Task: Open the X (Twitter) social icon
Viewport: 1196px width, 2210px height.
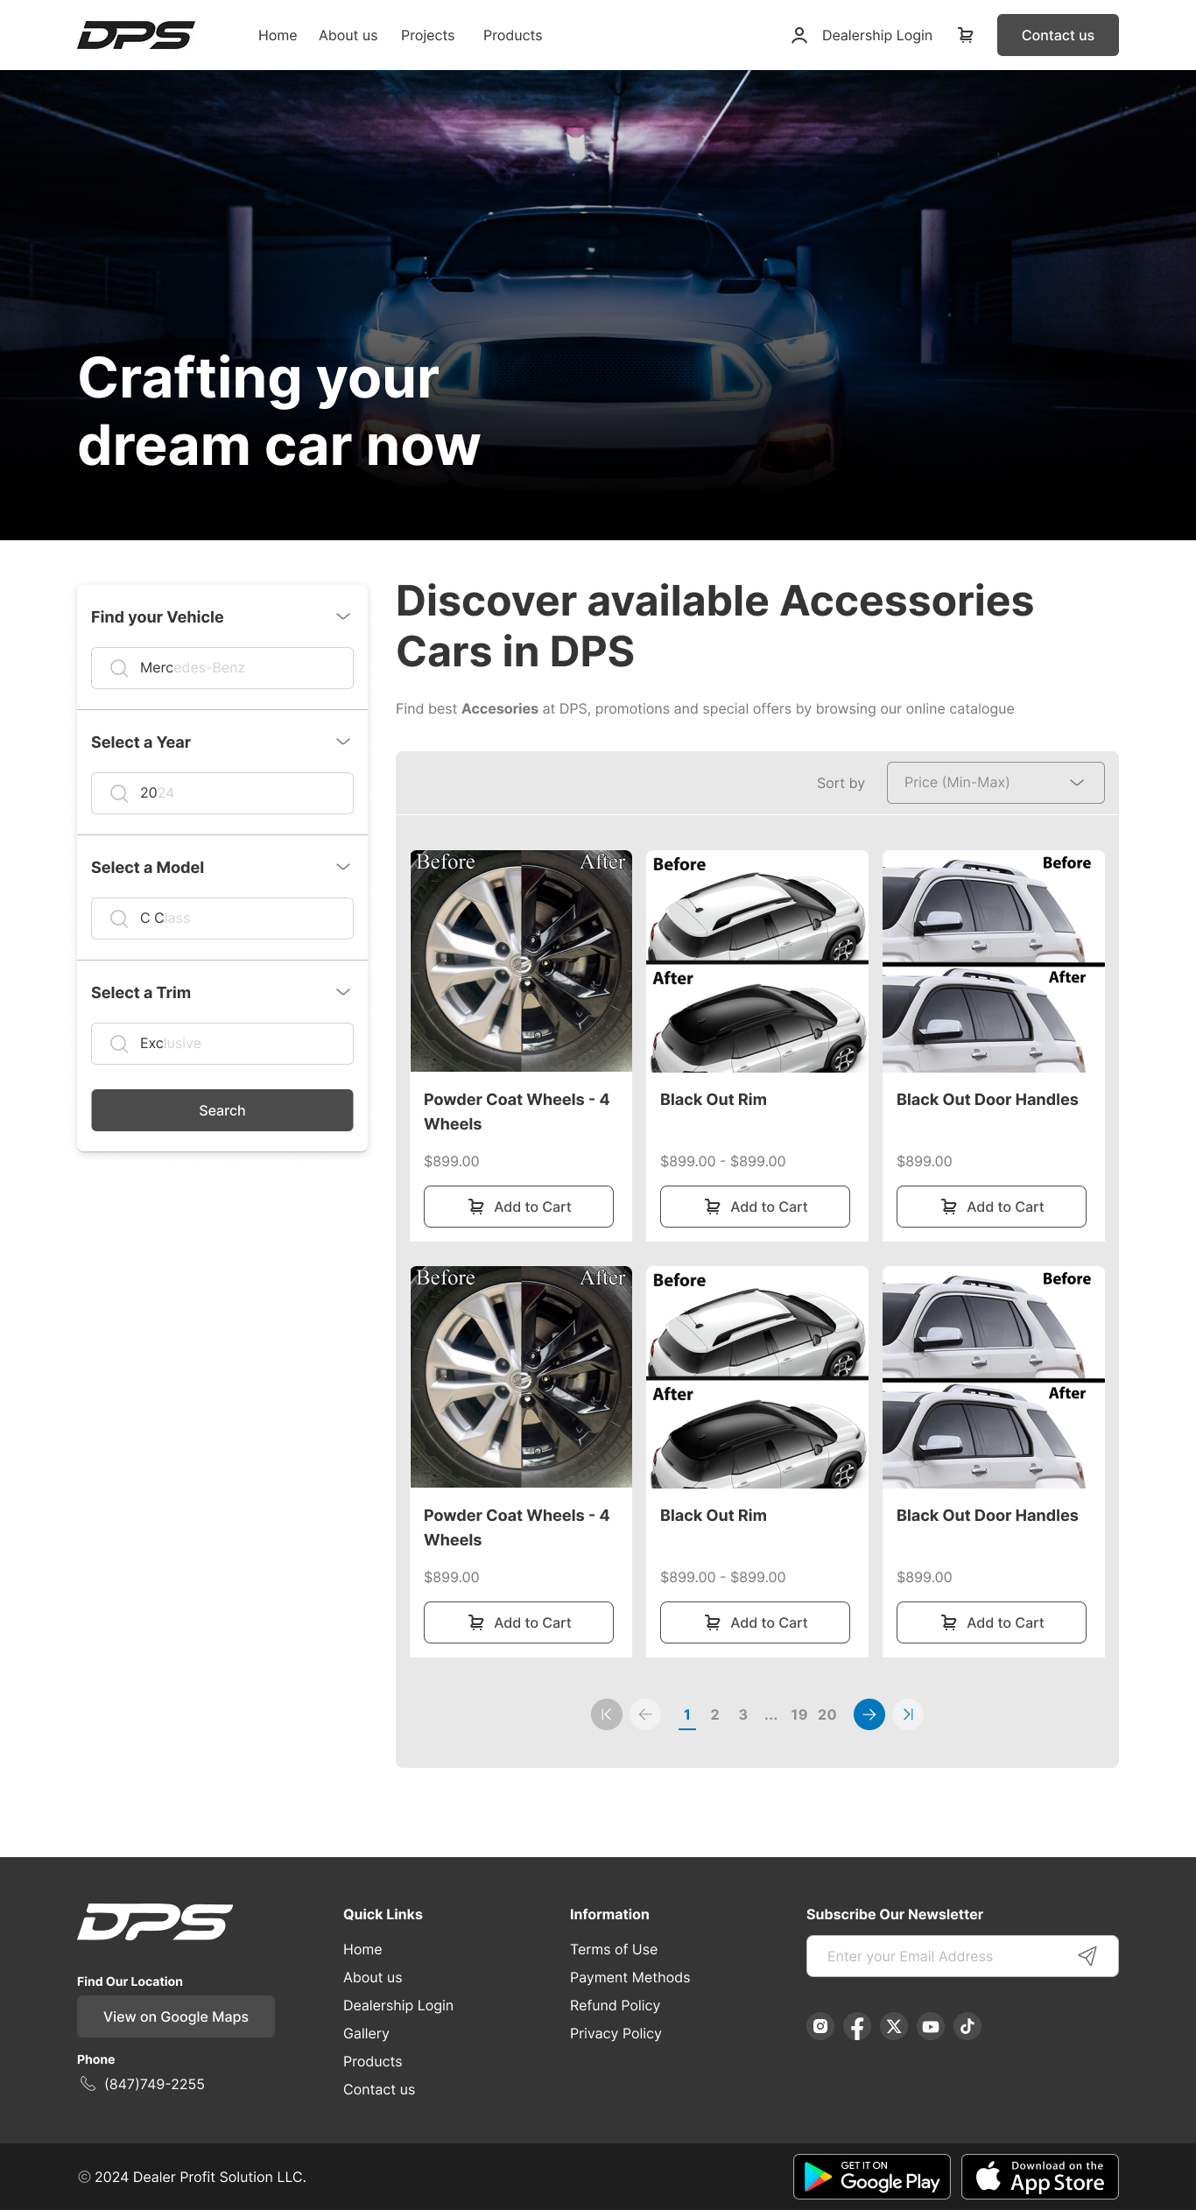Action: [894, 2026]
